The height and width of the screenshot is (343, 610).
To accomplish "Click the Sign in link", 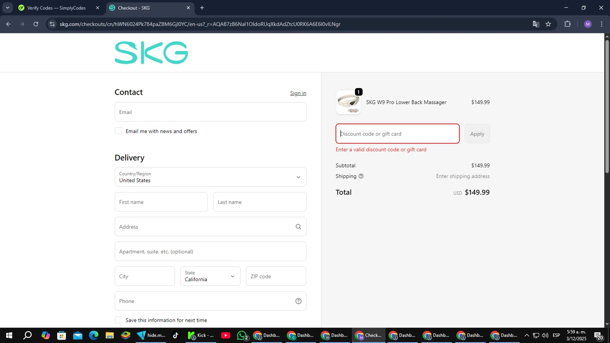I will (298, 93).
